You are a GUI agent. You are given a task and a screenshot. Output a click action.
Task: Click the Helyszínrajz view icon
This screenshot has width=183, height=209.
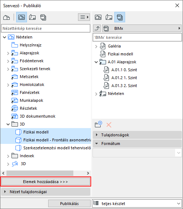click(x=15, y=45)
